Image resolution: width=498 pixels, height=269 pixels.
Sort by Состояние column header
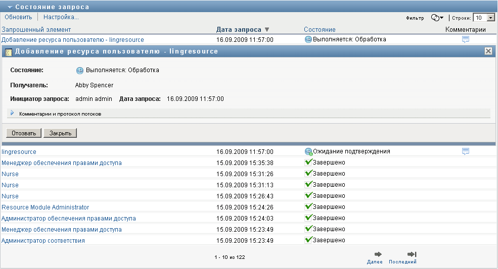click(320, 29)
